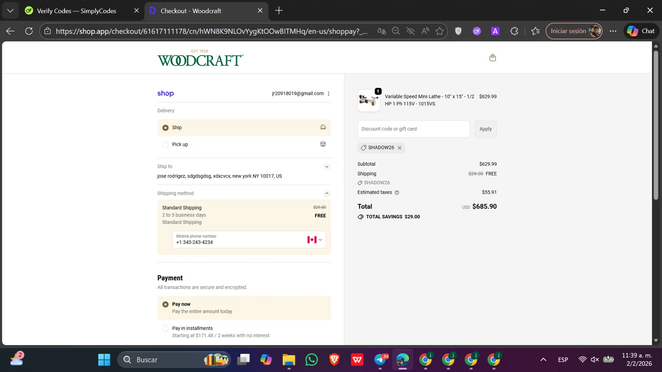Open the browser extensions puzzle icon

tap(514, 31)
